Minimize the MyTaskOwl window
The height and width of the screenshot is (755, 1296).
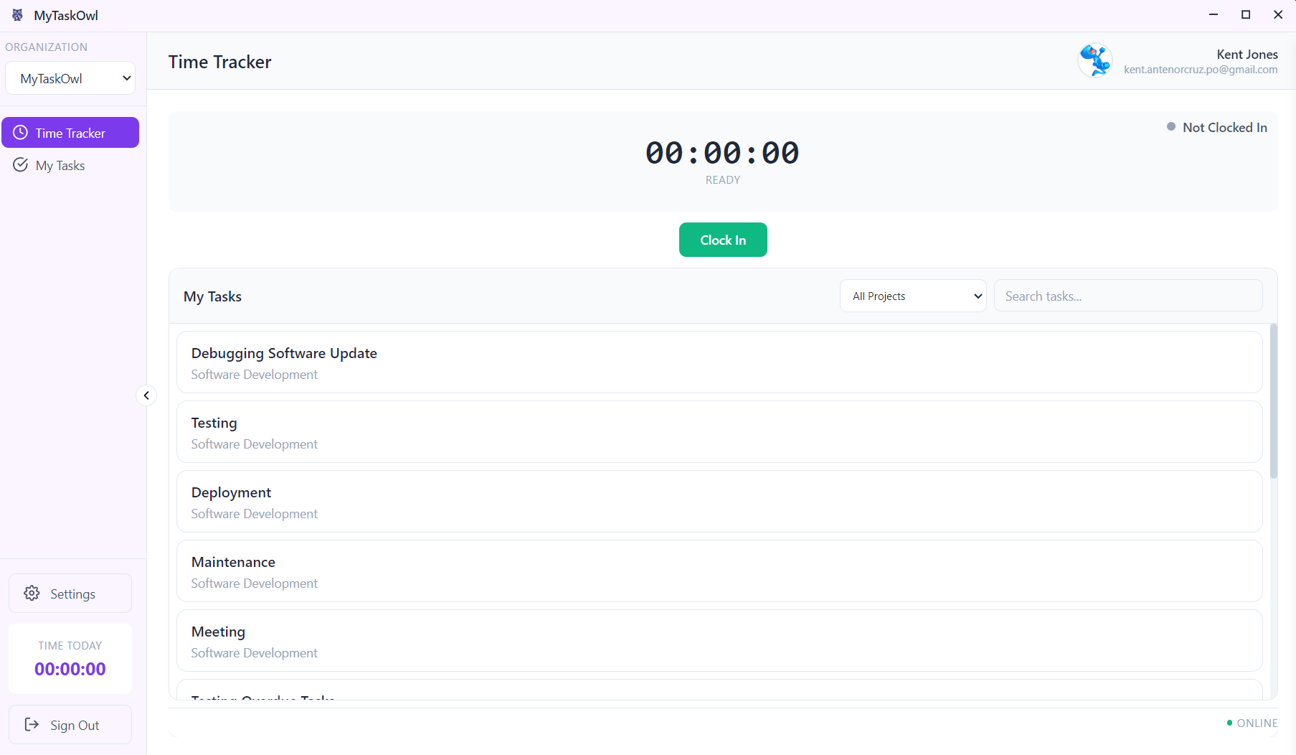point(1214,14)
